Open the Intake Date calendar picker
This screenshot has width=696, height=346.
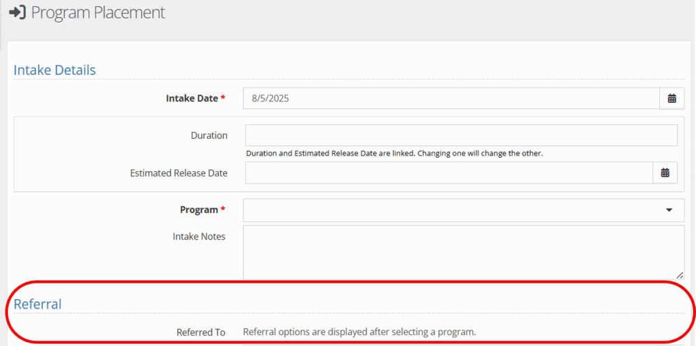point(672,99)
